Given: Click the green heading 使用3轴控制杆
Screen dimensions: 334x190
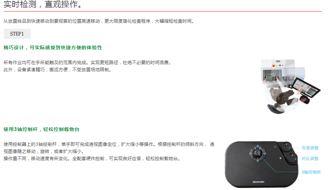Looking at the screenshot, I should coord(41,129).
